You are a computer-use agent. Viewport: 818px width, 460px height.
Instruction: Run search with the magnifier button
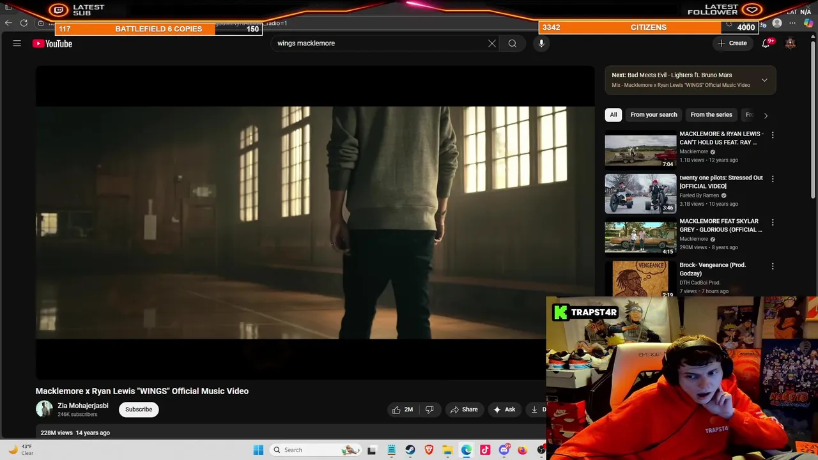tap(513, 43)
